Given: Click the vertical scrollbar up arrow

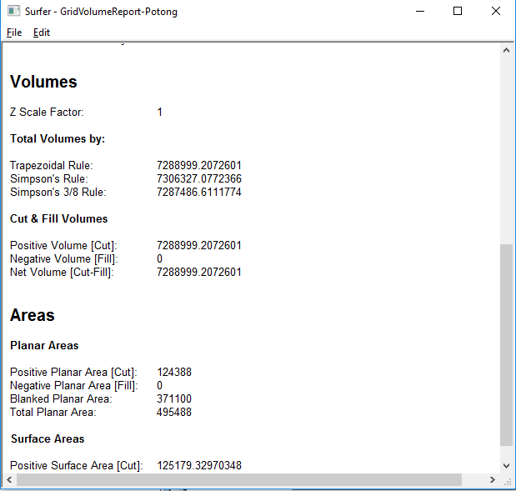Looking at the screenshot, I should [507, 50].
